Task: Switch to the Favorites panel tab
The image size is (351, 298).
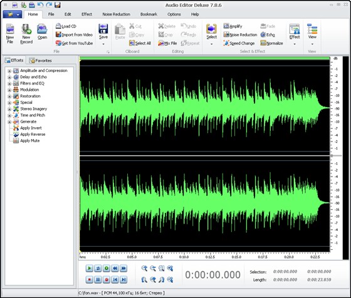Action: [x=41, y=60]
